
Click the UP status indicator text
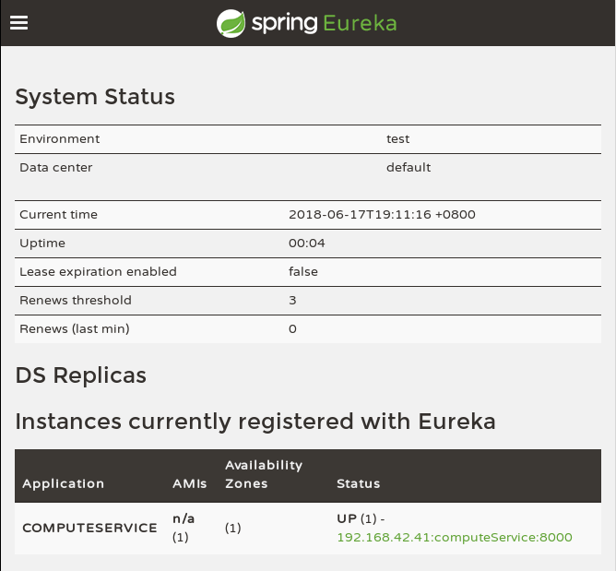tap(347, 518)
